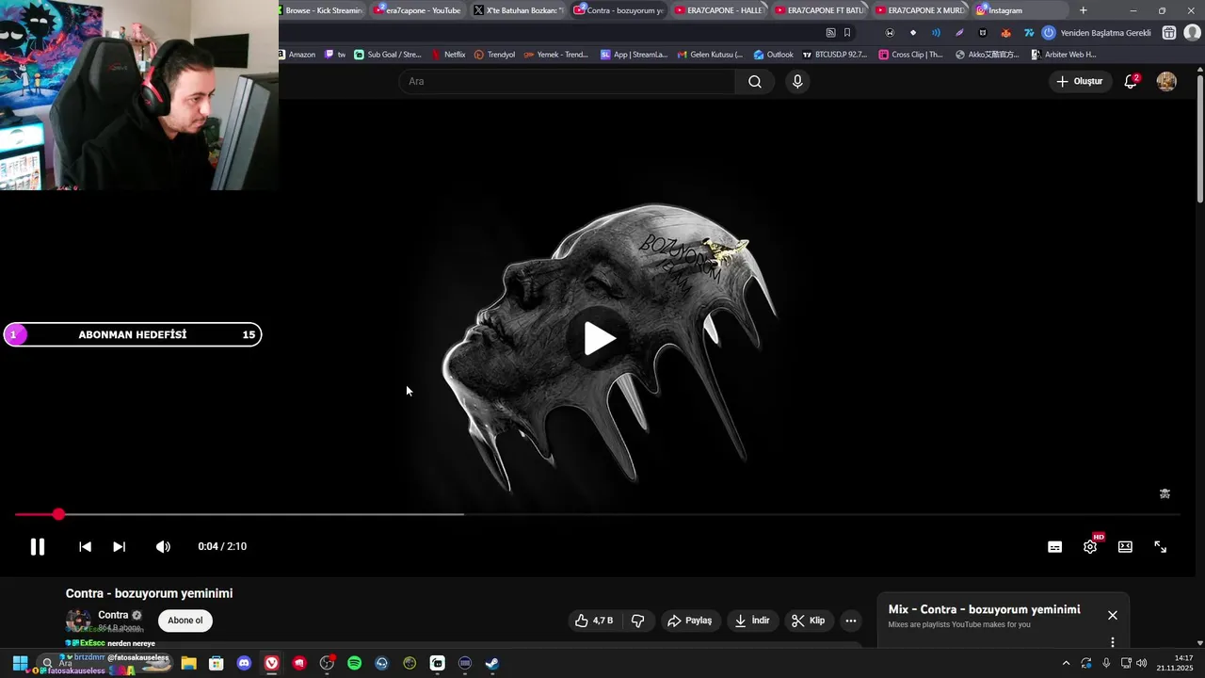
Task: Open the Sub Goal / Stre... bookmark
Action: click(388, 55)
